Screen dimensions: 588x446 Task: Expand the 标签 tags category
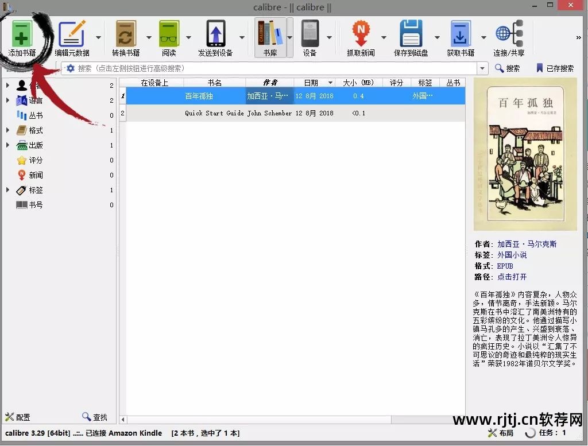(x=7, y=190)
